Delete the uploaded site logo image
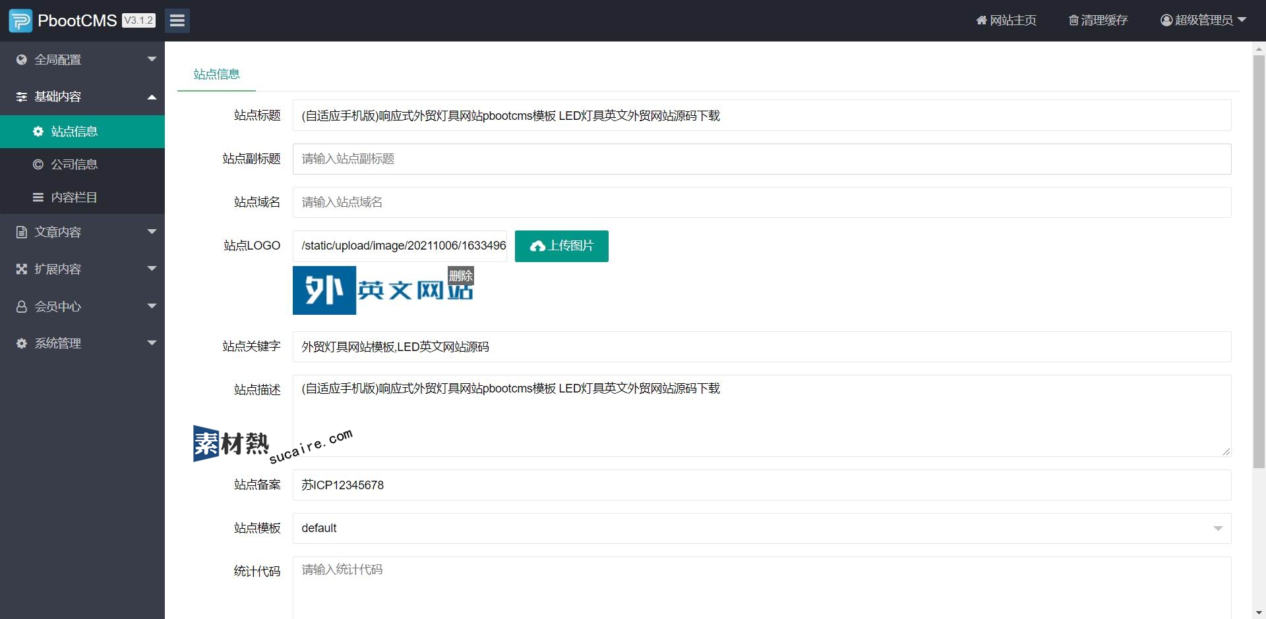This screenshot has width=1266, height=619. (x=460, y=275)
